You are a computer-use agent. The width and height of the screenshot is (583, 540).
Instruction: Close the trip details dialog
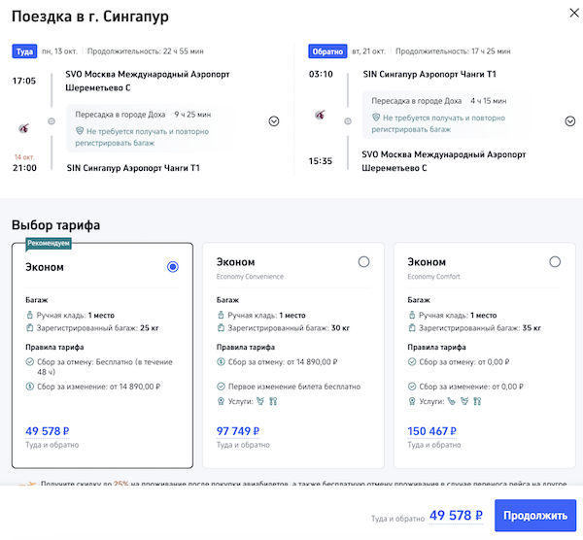(567, 12)
